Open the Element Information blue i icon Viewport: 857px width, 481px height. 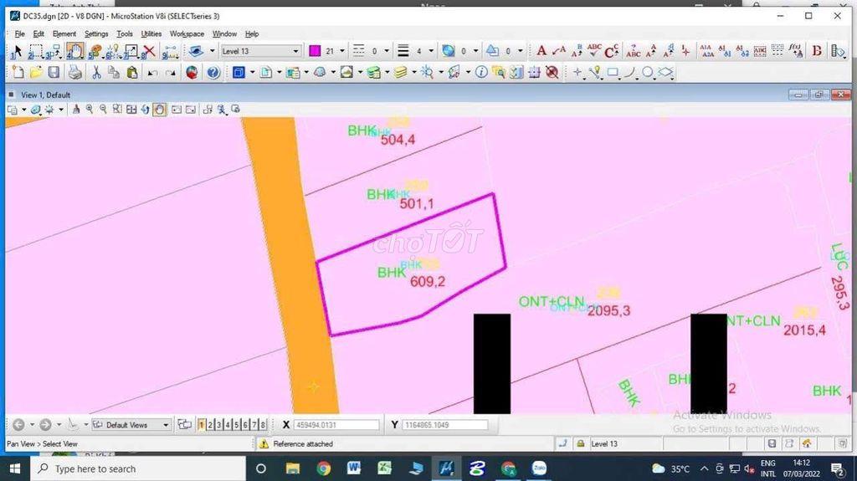click(481, 72)
